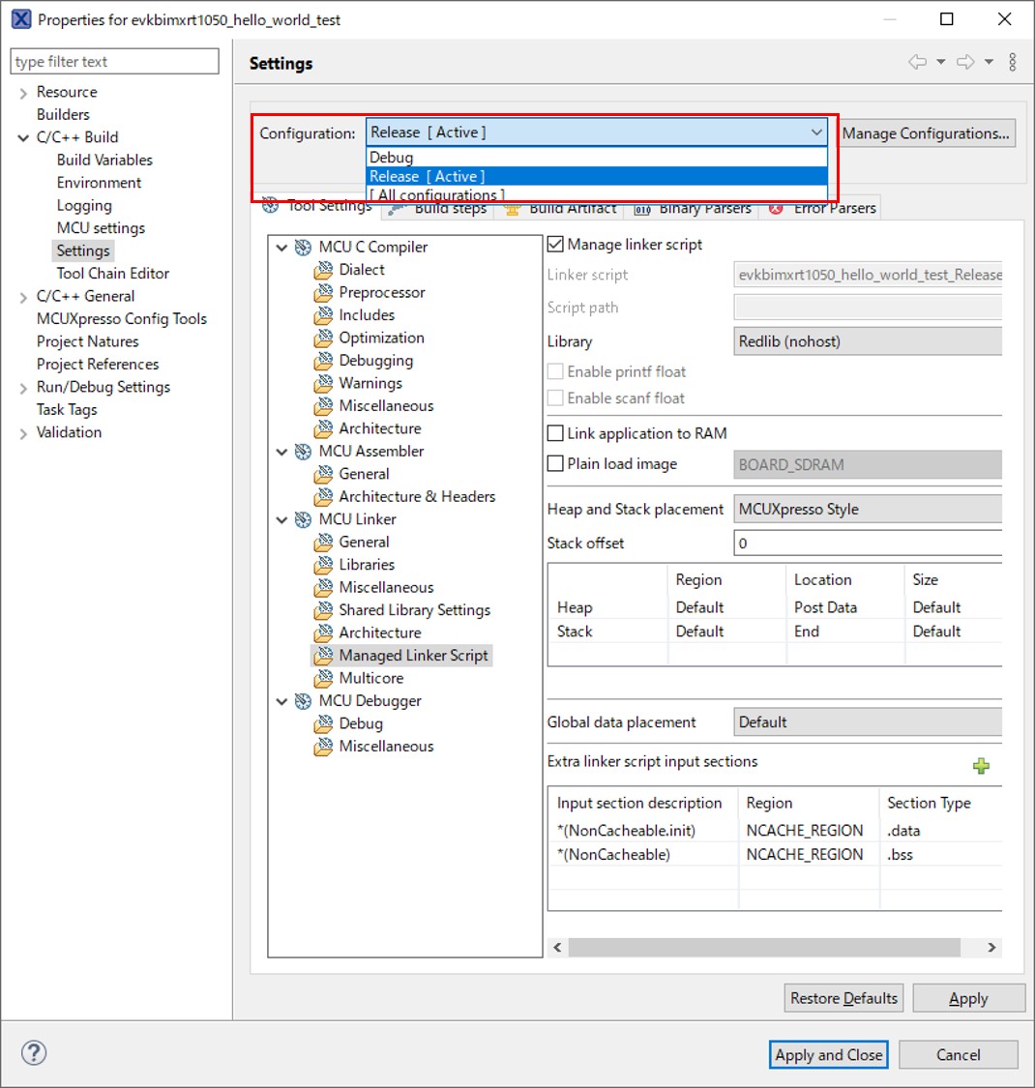
Task: Click the forward navigation arrow icon
Action: (x=965, y=63)
